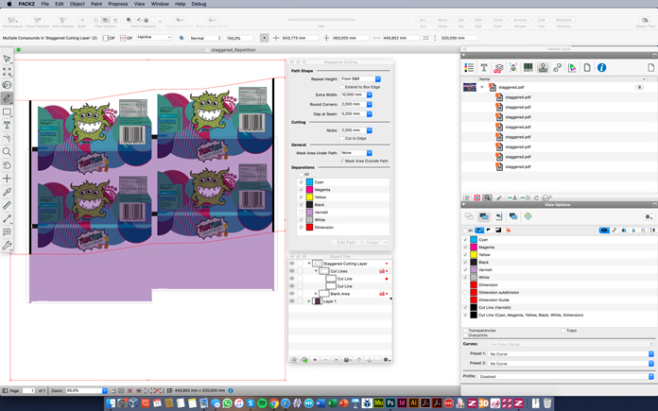The image size is (658, 411).
Task: Open the stamp palette icon in Palette Dock
Action: click(x=543, y=67)
